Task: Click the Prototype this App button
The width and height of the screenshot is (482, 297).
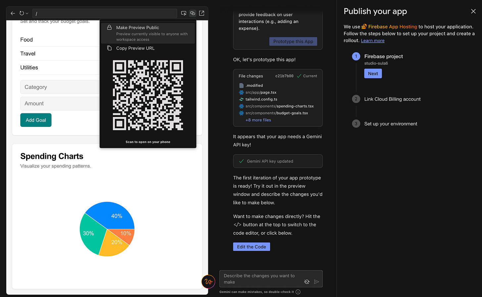Action: point(293,41)
